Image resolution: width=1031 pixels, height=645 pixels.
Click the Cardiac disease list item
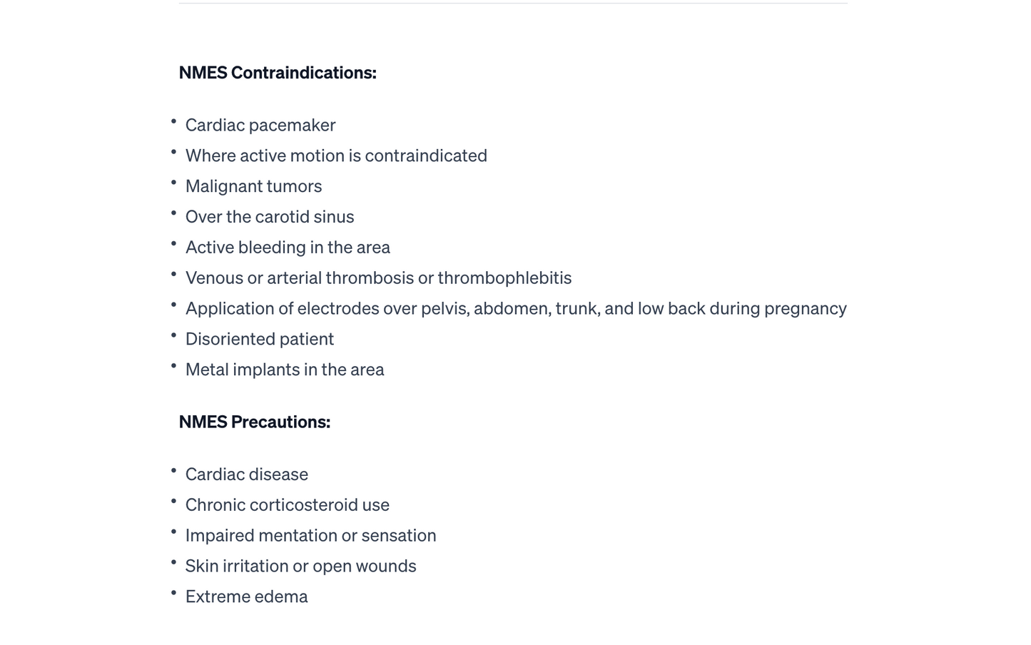247,474
